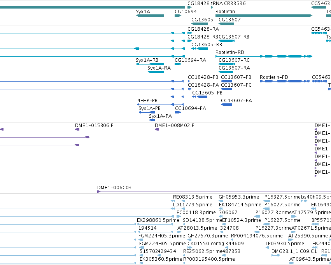Select the CG10694 gene label

(x=186, y=12)
